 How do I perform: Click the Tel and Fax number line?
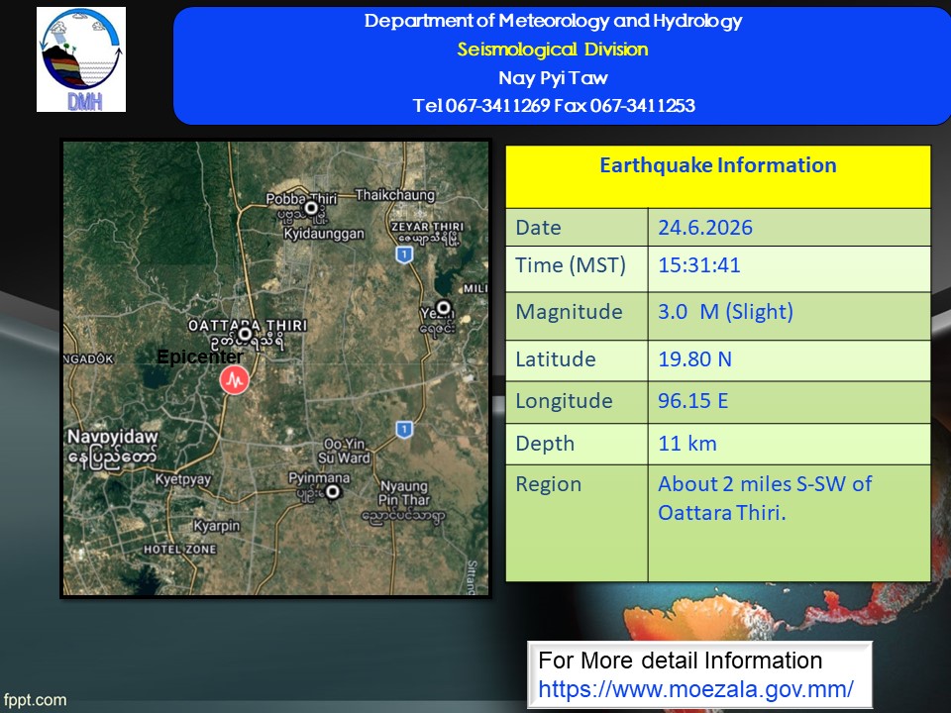(554, 106)
